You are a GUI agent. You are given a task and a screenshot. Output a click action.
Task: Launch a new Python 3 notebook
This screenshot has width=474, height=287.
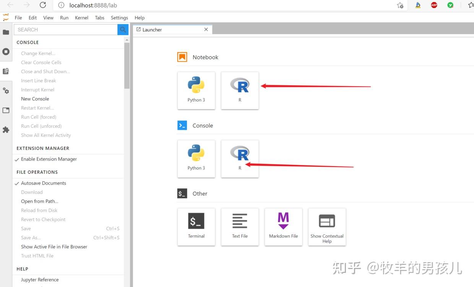click(196, 90)
